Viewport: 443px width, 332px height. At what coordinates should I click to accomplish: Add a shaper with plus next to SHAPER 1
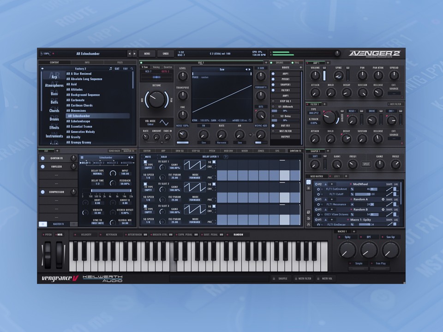[328, 151]
